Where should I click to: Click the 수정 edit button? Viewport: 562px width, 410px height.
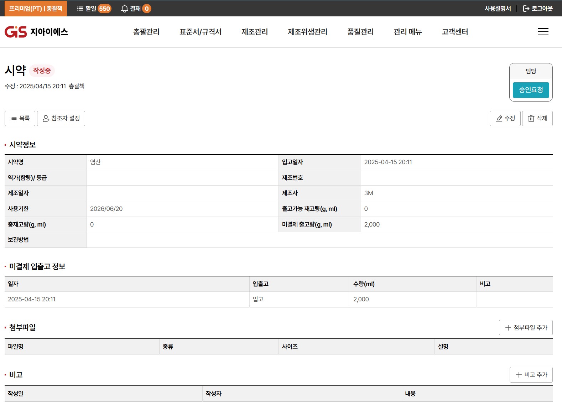(505, 118)
